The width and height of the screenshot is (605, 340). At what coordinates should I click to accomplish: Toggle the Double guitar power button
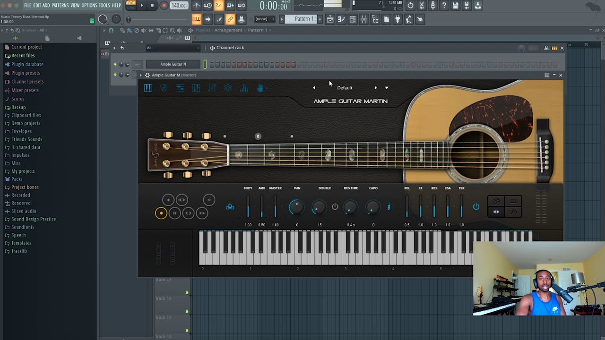pyautogui.click(x=335, y=207)
